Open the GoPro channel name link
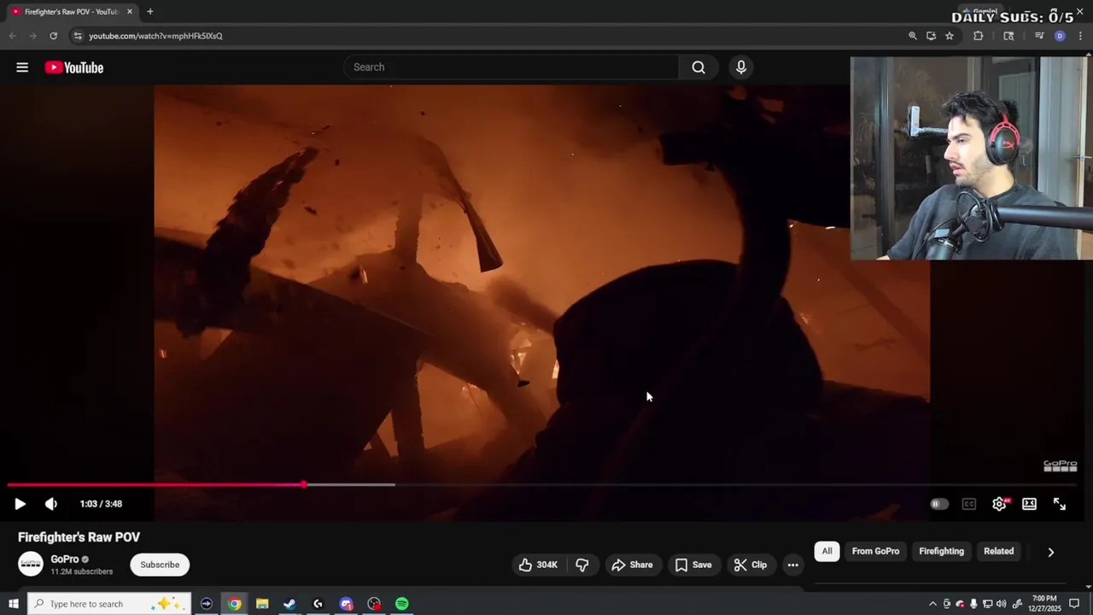The height and width of the screenshot is (615, 1093). [x=65, y=559]
